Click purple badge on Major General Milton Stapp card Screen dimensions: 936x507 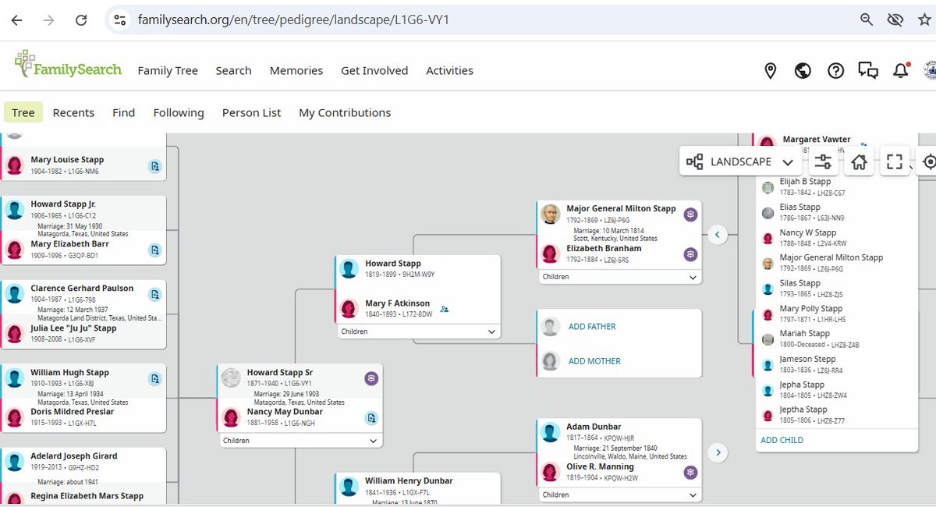coord(690,214)
